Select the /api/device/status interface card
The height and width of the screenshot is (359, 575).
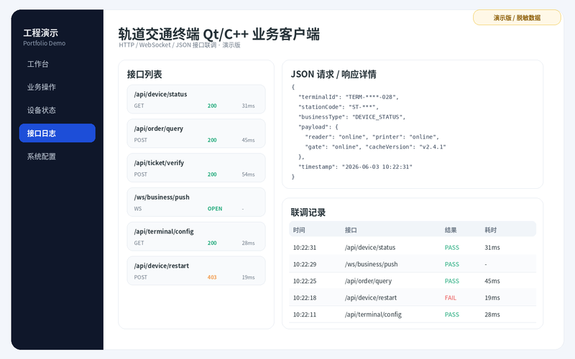[x=196, y=99]
